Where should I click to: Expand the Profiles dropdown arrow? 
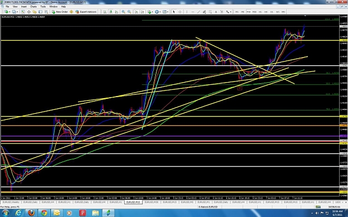(x=17, y=12)
